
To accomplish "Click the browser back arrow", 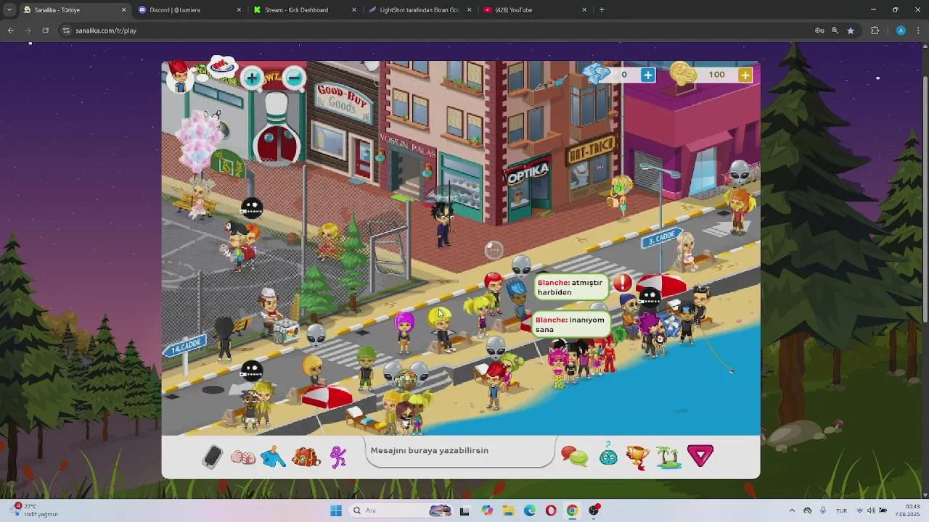I will click(11, 30).
